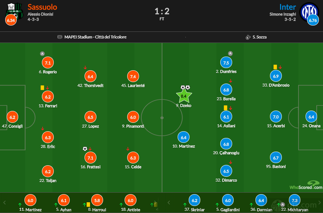Click the WhoScored.com logo
The image size is (323, 213).
point(306,185)
